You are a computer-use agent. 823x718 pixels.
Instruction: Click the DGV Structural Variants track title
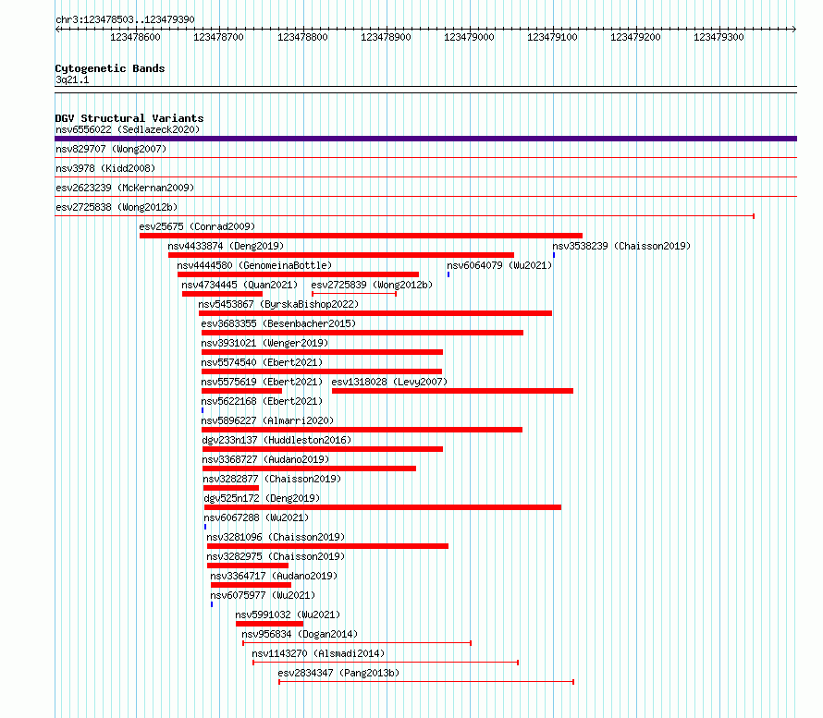[x=129, y=118]
